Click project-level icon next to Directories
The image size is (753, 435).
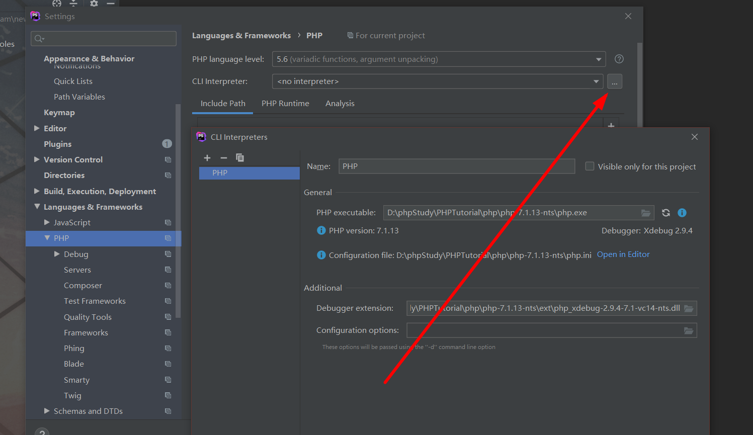[x=168, y=176]
